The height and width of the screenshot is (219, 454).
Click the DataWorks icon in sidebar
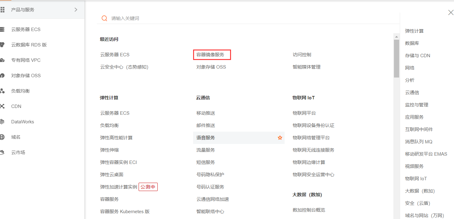(2, 122)
